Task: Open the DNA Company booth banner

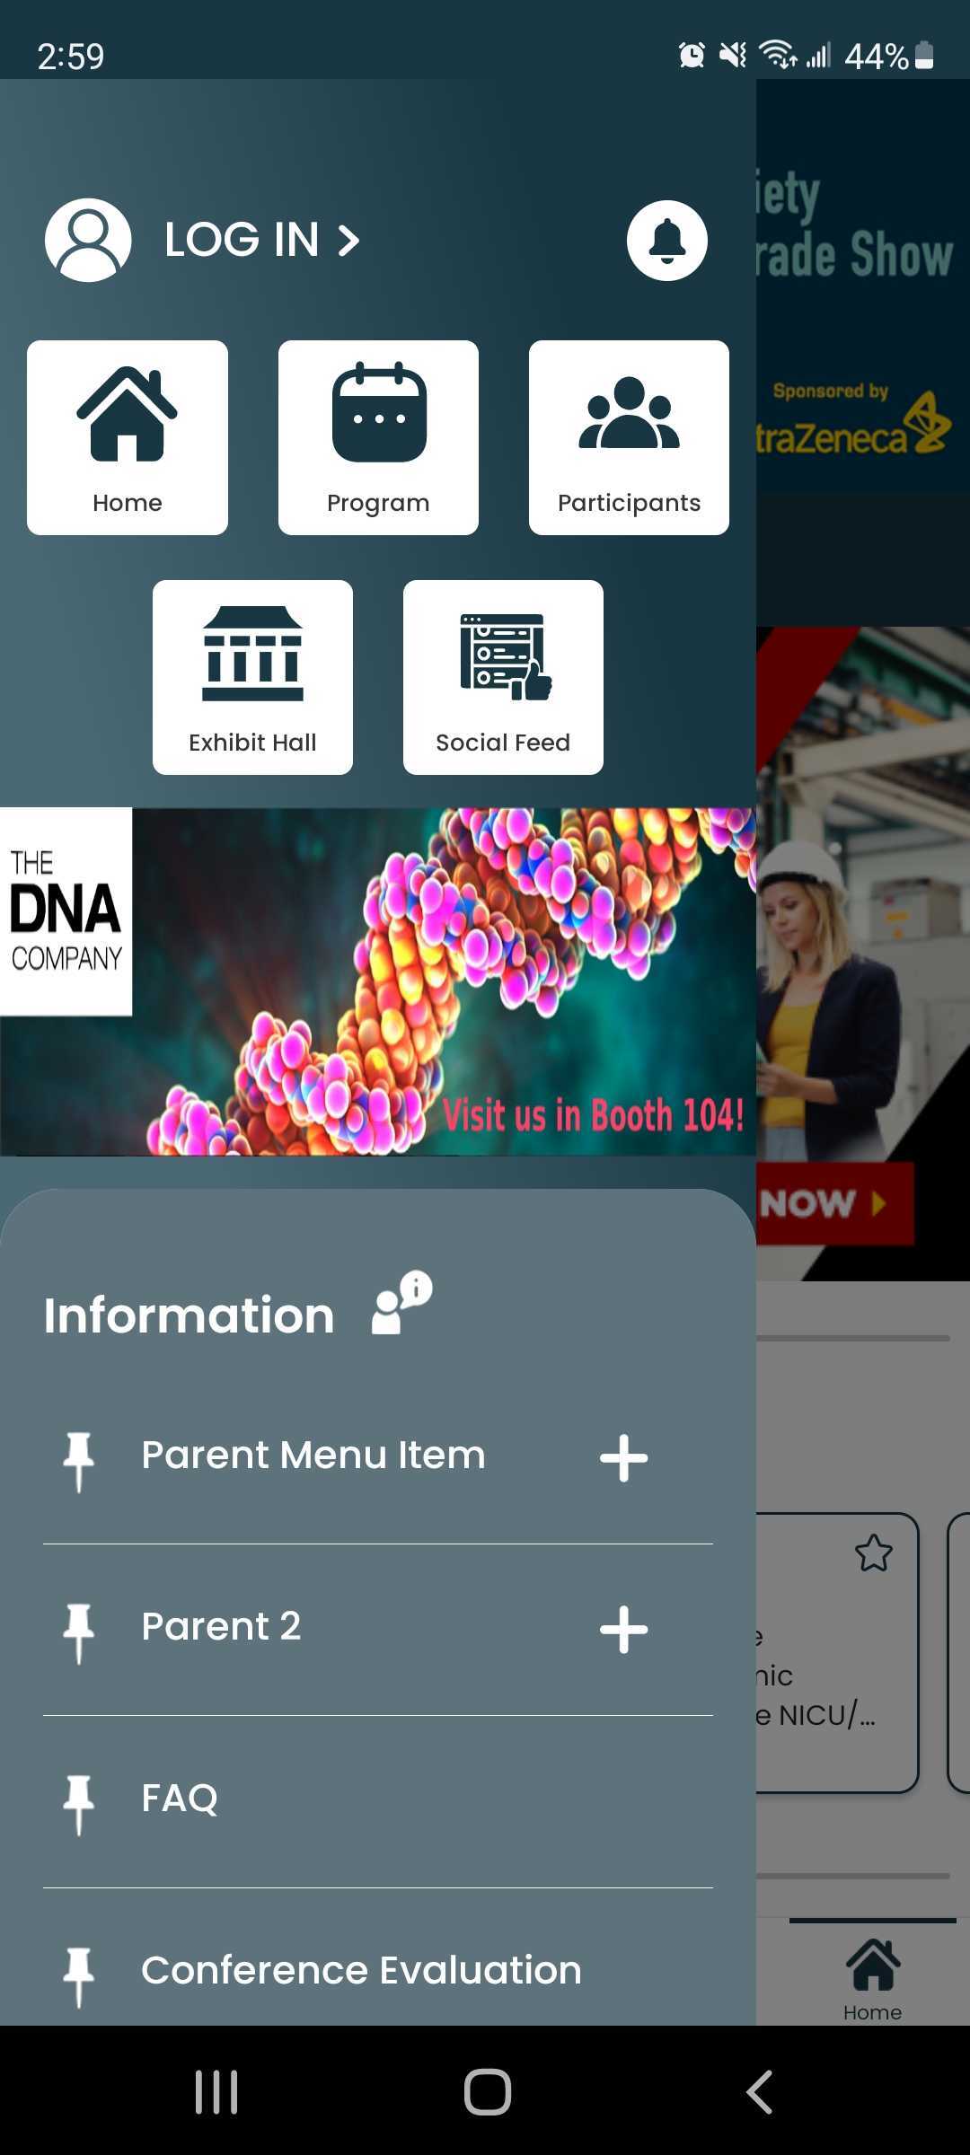Action: pos(378,981)
